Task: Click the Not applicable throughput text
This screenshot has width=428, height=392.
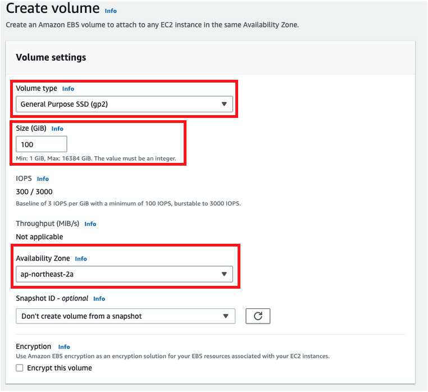Action: point(39,237)
